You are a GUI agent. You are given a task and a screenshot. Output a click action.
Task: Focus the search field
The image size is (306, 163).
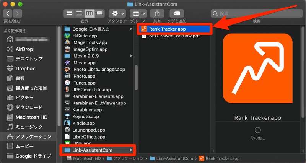pyautogui.click(x=257, y=13)
